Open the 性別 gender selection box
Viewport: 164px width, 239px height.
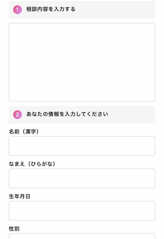[x=82, y=236]
